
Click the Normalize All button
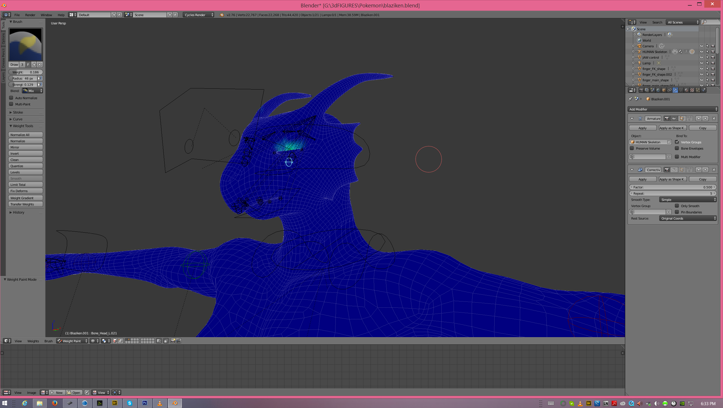pyautogui.click(x=25, y=135)
